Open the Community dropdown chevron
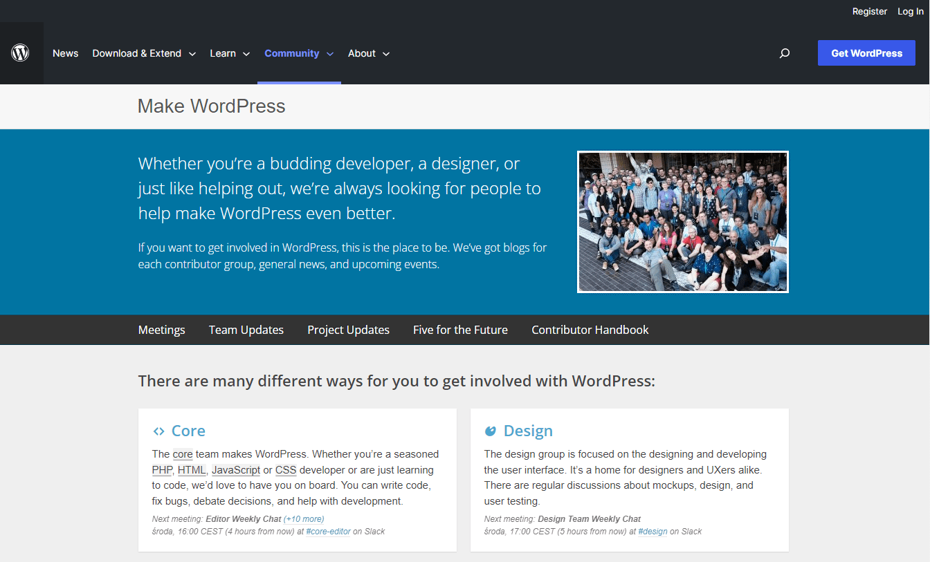This screenshot has height=562, width=930. click(x=330, y=54)
